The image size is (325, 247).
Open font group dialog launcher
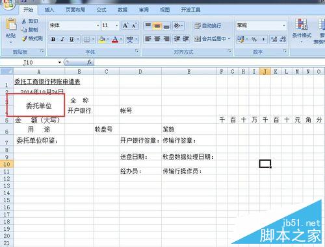tap(136, 51)
